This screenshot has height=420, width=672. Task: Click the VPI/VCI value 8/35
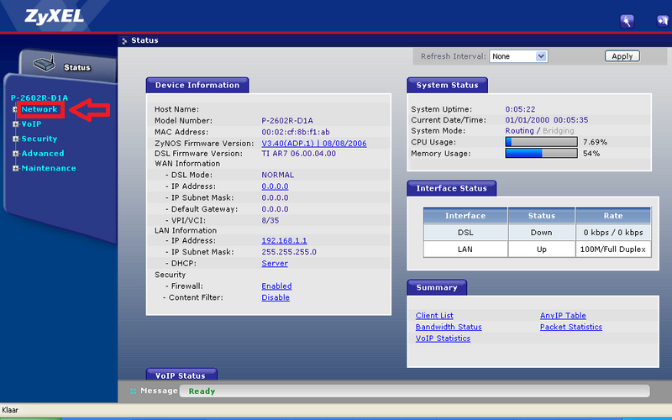(270, 220)
